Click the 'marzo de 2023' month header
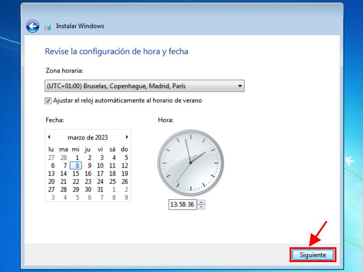 [x=88, y=137]
